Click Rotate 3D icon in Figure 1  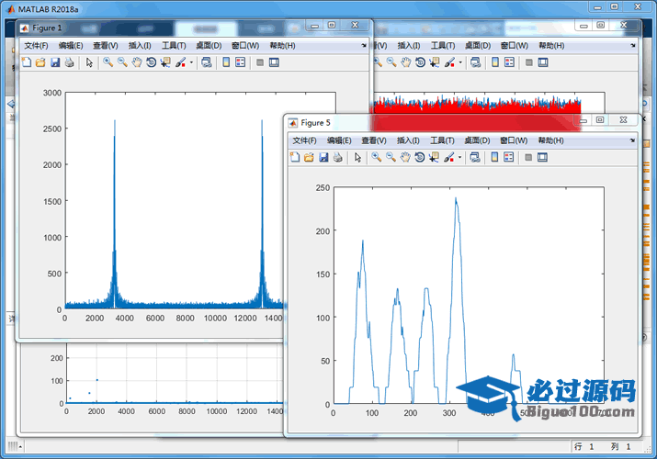(151, 62)
